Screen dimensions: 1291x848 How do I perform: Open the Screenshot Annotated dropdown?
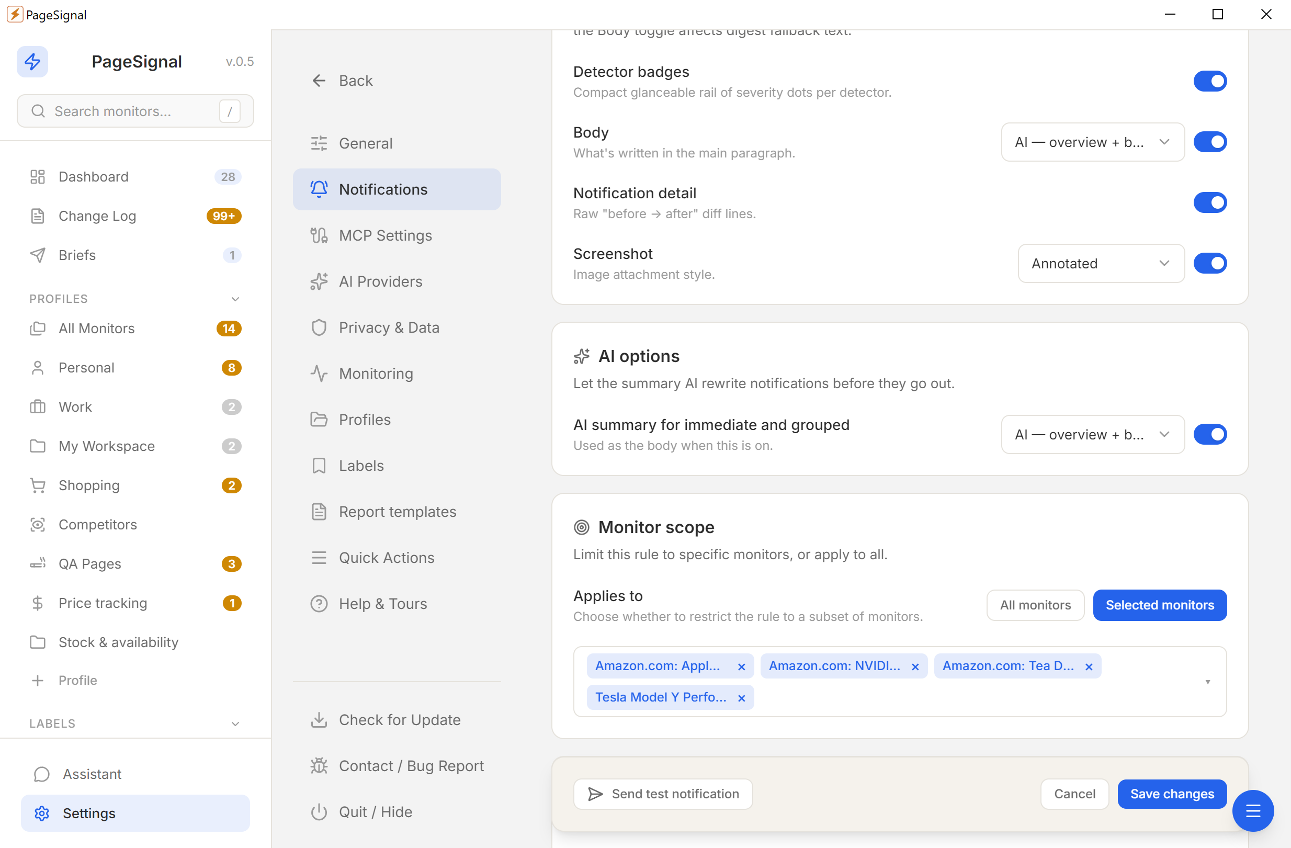point(1101,264)
